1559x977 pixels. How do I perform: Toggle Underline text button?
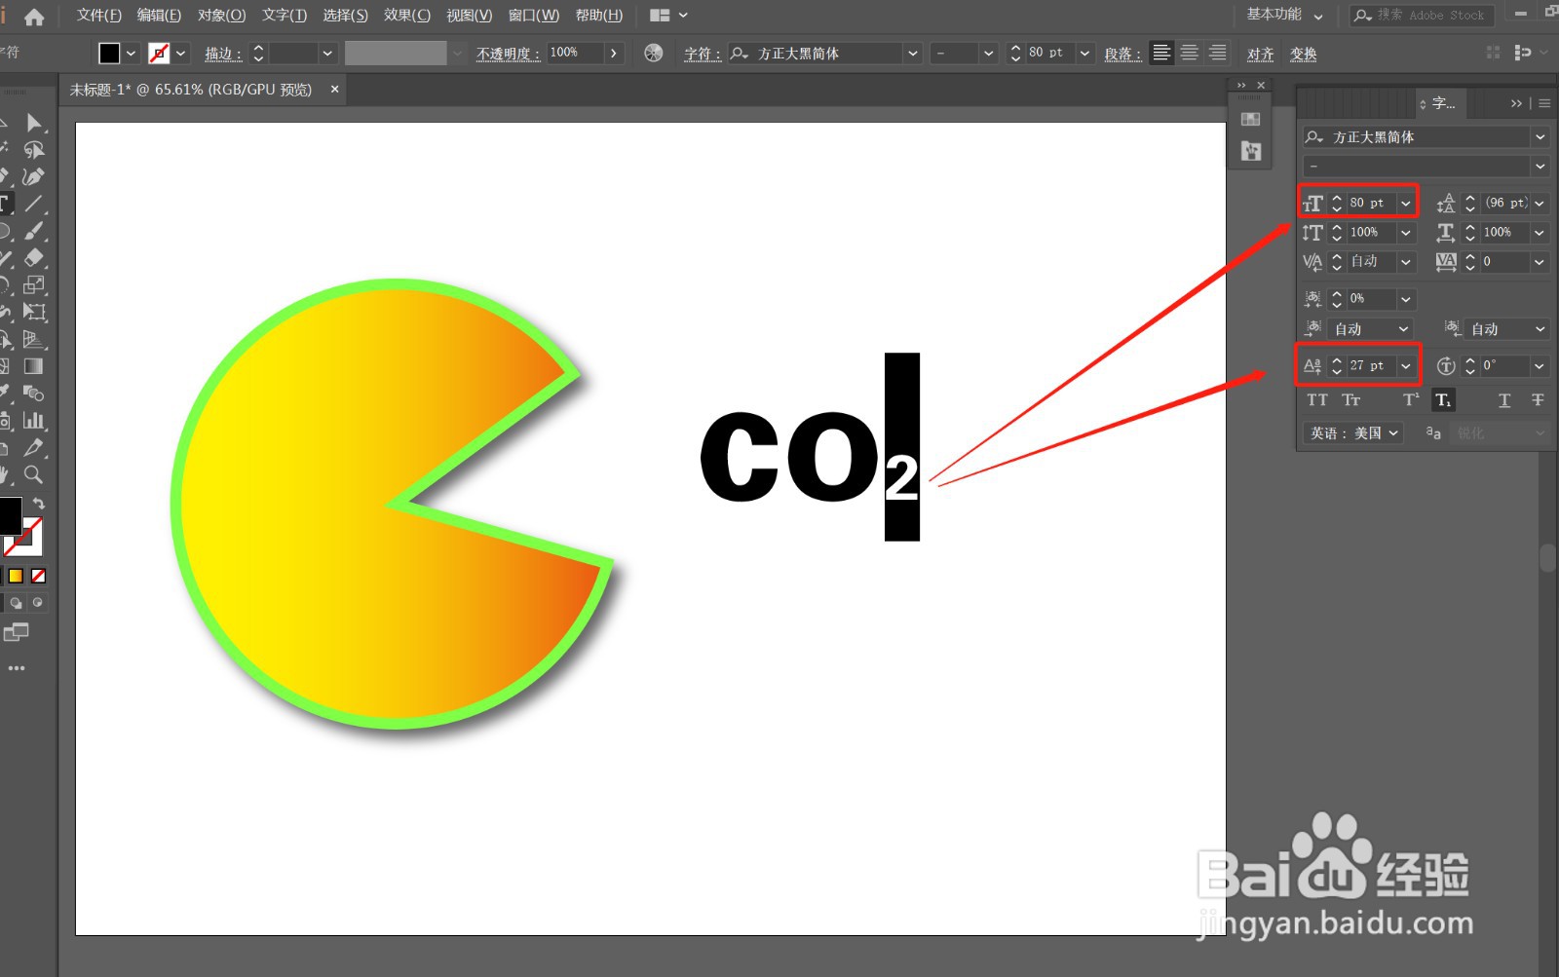pos(1504,400)
